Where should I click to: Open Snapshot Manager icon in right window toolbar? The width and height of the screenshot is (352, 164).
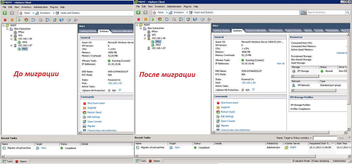click(181, 19)
